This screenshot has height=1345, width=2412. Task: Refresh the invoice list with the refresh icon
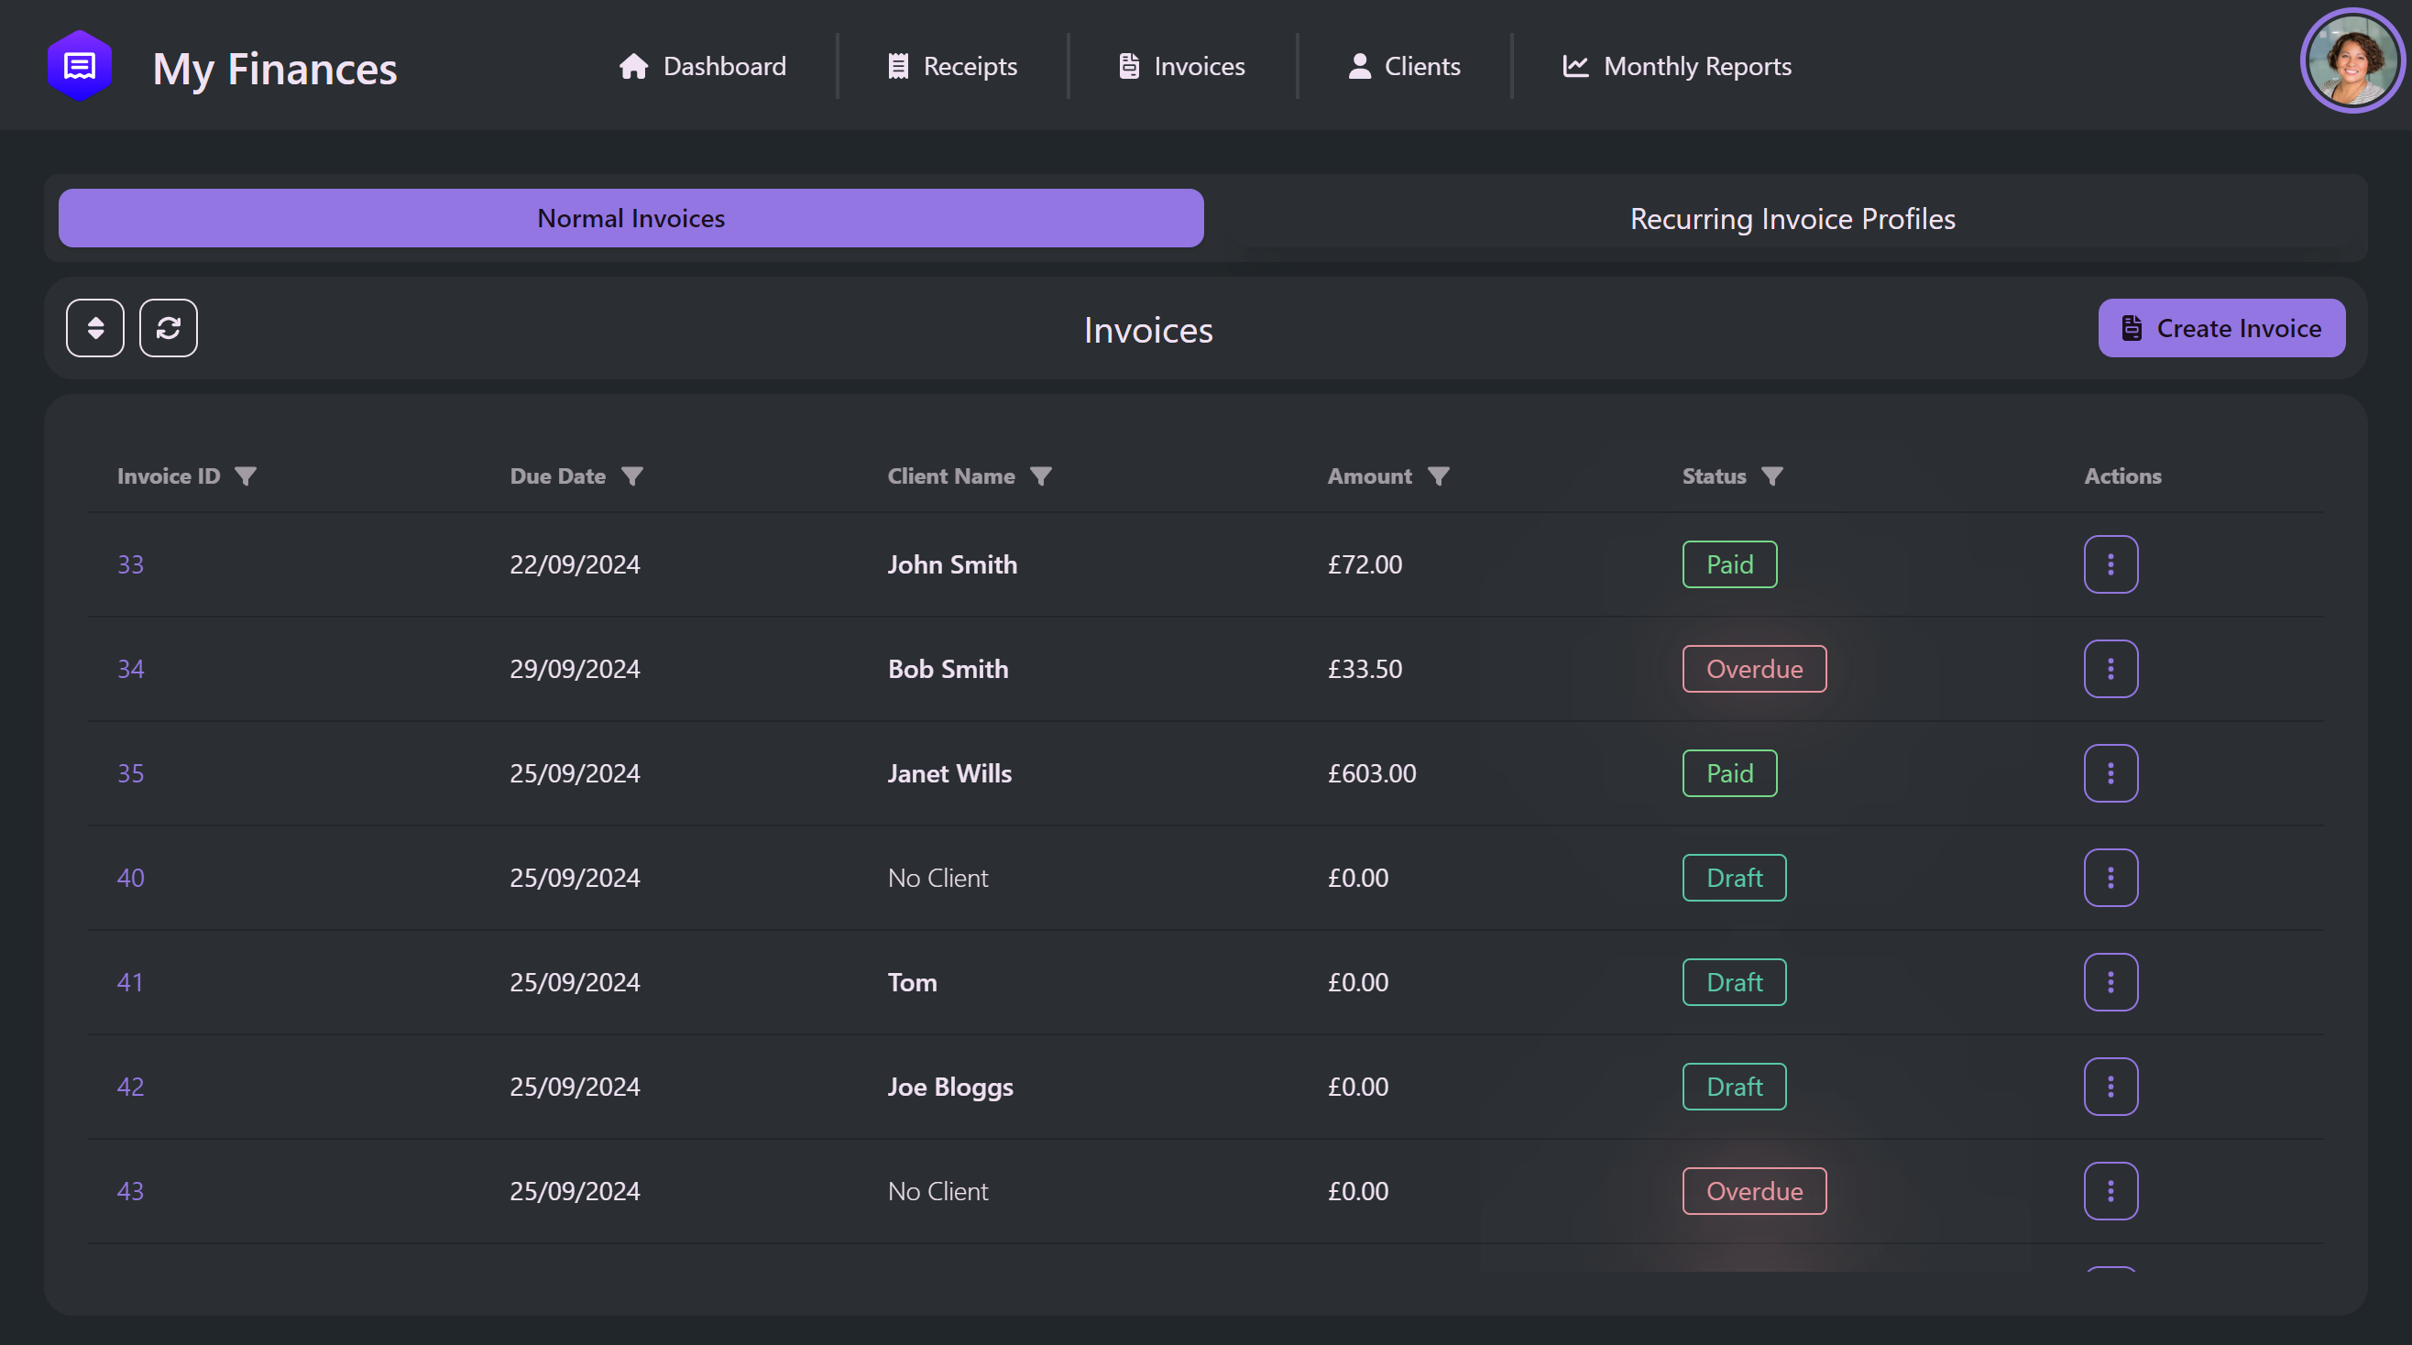(x=169, y=328)
